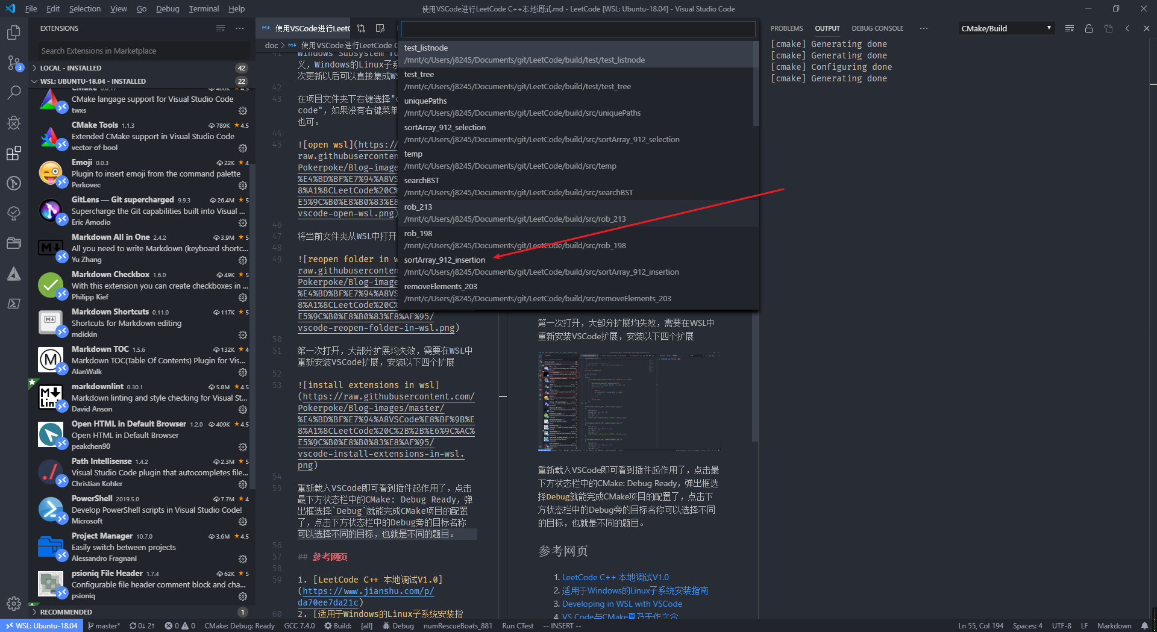
Task: Collapse the WSL: UBUNTU-18.04 - INSTALLED section
Action: click(89, 81)
